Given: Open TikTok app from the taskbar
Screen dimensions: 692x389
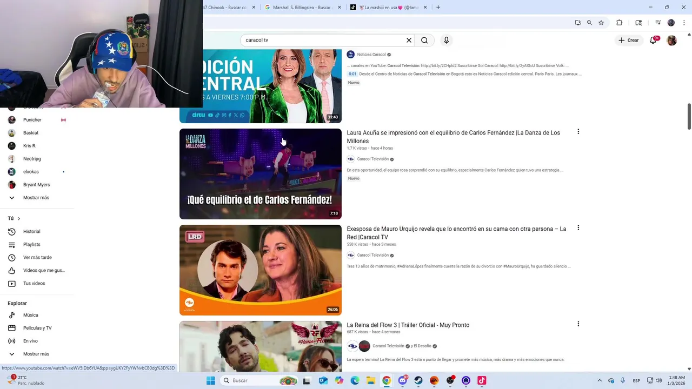Looking at the screenshot, I should pyautogui.click(x=482, y=380).
